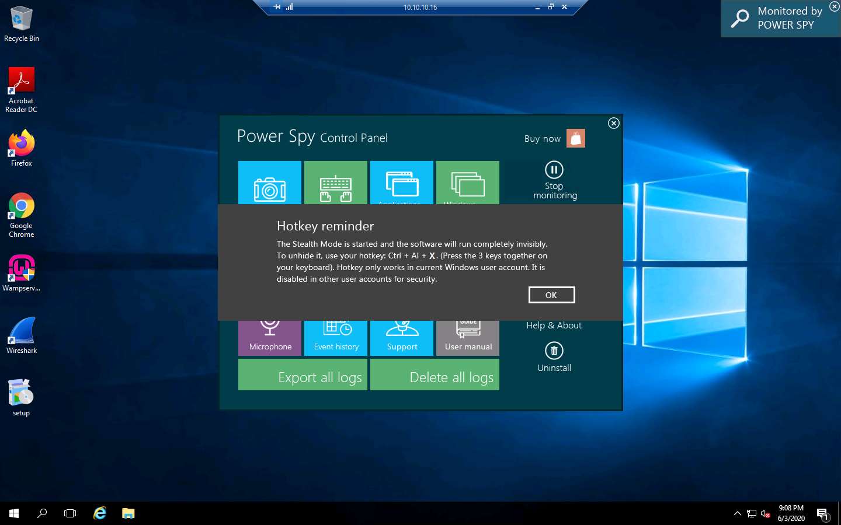This screenshot has height=525, width=841.
Task: Click the Uninstall trash icon
Action: (x=554, y=351)
